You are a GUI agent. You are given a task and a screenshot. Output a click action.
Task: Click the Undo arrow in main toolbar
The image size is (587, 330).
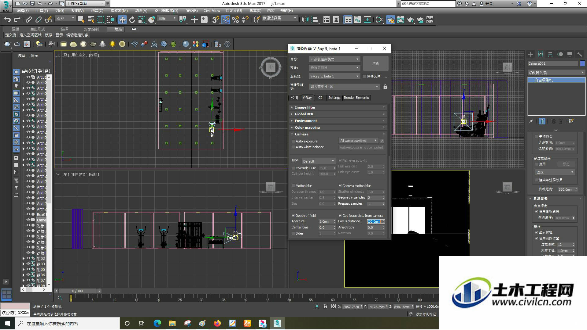point(7,20)
